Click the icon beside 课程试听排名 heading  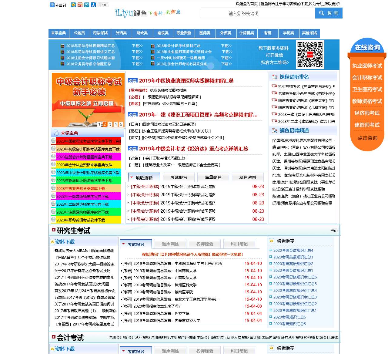(x=274, y=77)
